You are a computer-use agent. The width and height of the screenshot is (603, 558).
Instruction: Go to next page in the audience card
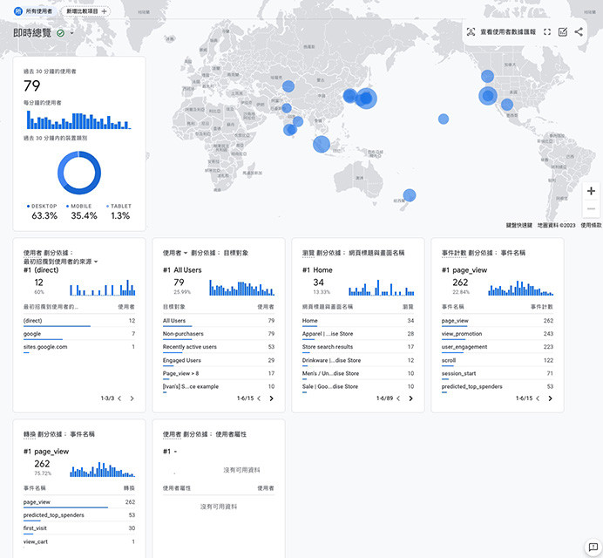pyautogui.click(x=271, y=398)
